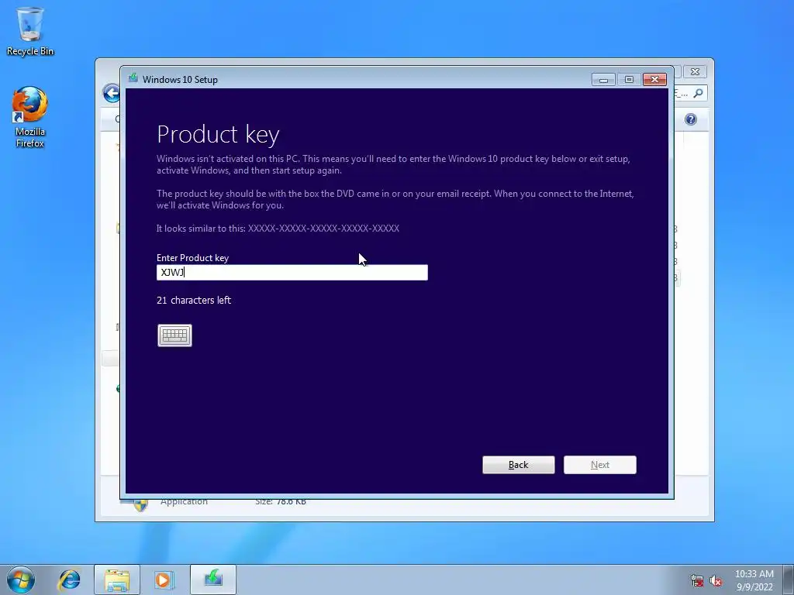This screenshot has width=794, height=595.
Task: Open Windows Explorer from the taskbar
Action: [x=117, y=580]
